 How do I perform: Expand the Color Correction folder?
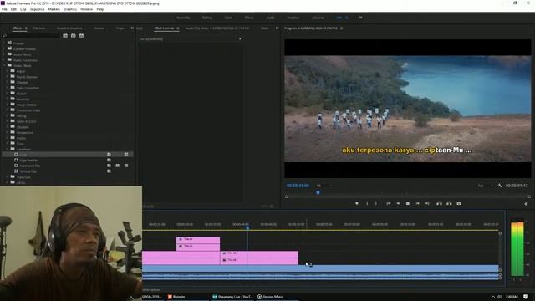(8, 88)
